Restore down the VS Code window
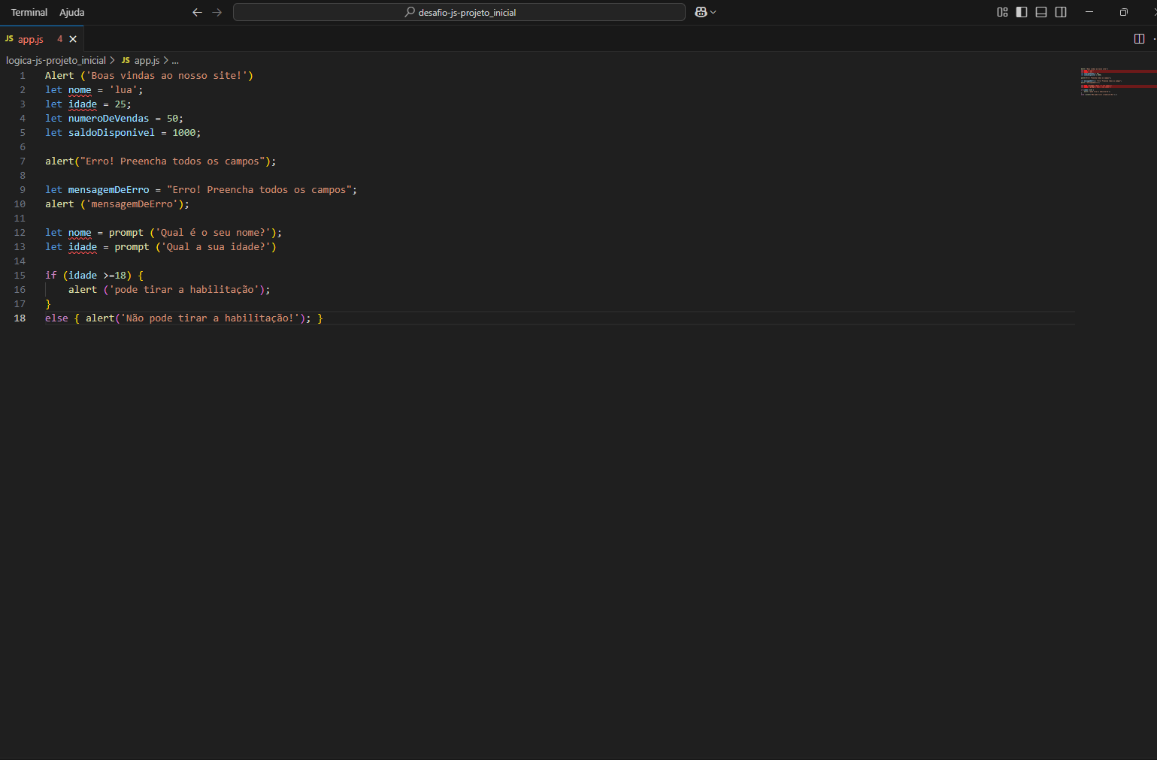Image resolution: width=1157 pixels, height=760 pixels. pyautogui.click(x=1124, y=12)
